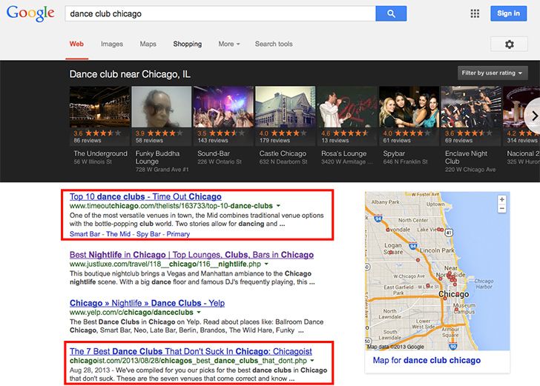
Task: Open the settings gear menu
Action: pyautogui.click(x=509, y=44)
